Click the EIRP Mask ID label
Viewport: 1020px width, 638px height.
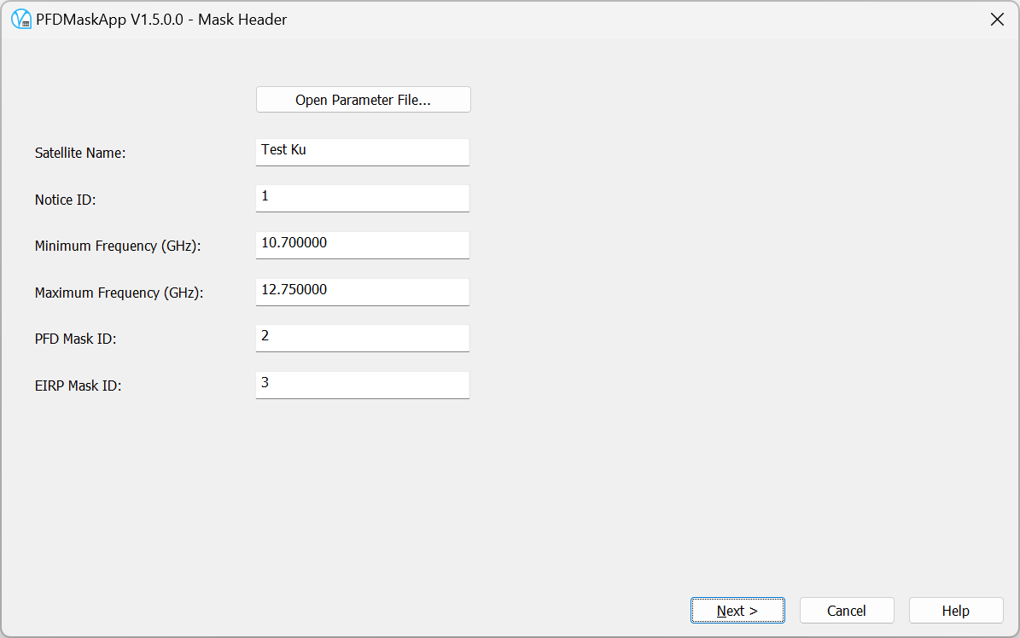coord(76,386)
